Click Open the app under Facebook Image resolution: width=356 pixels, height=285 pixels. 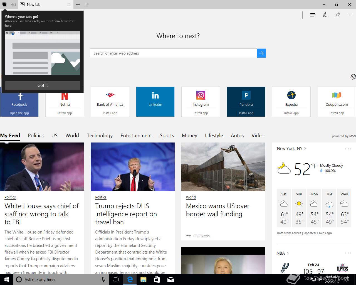19,113
